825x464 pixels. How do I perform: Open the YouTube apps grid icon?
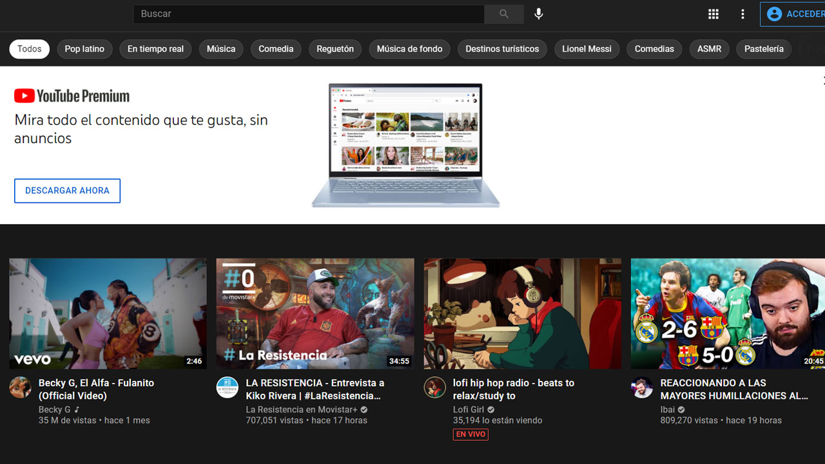coord(713,14)
